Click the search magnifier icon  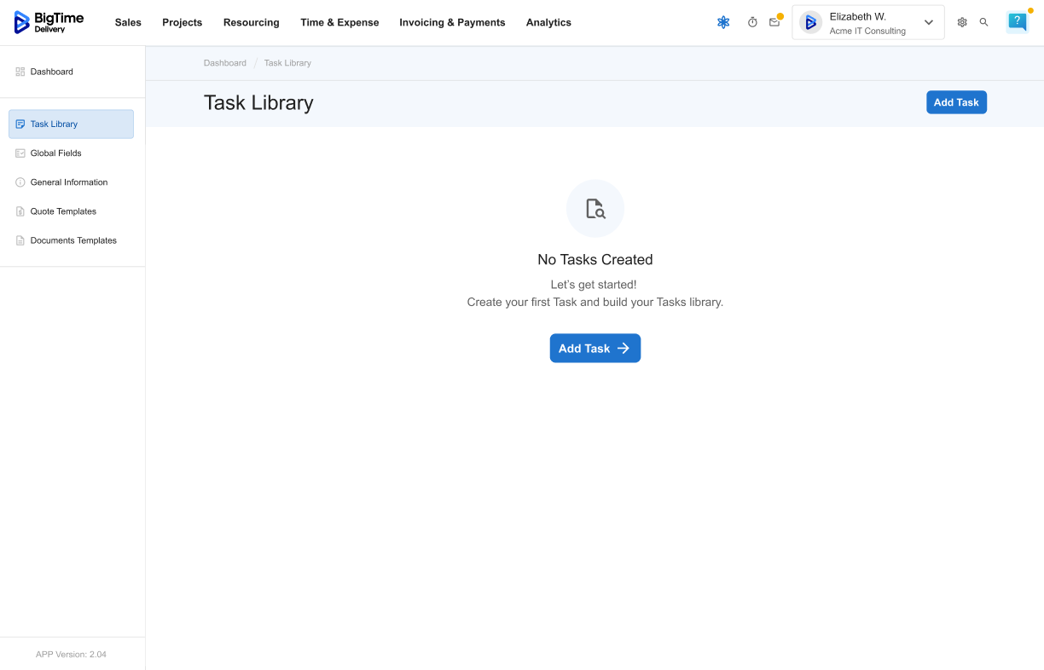pyautogui.click(x=983, y=22)
